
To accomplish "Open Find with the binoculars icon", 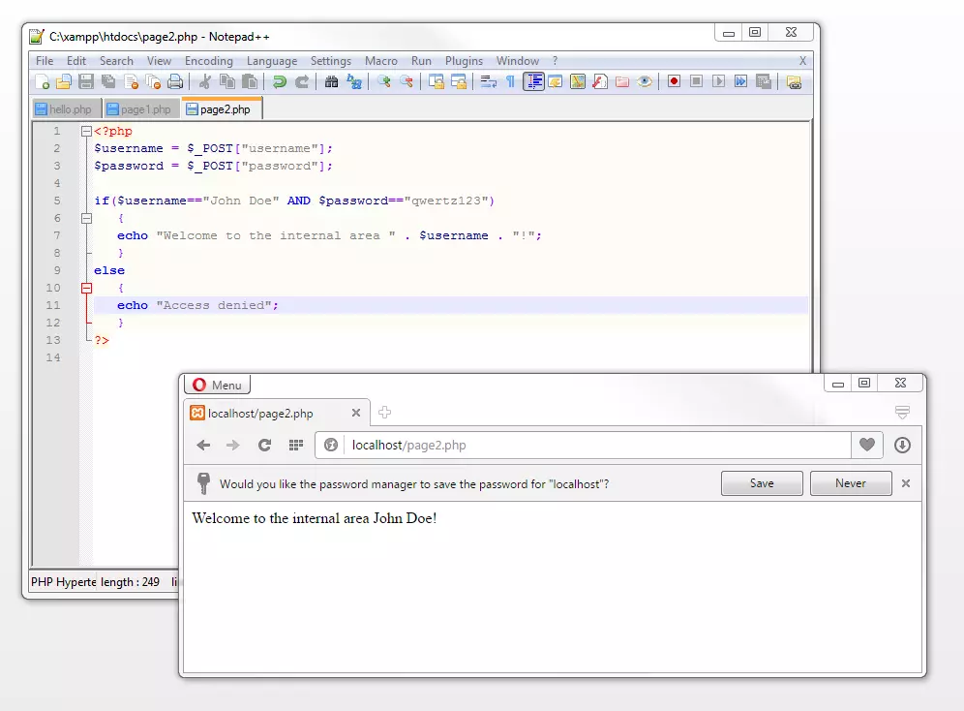I will (x=330, y=81).
